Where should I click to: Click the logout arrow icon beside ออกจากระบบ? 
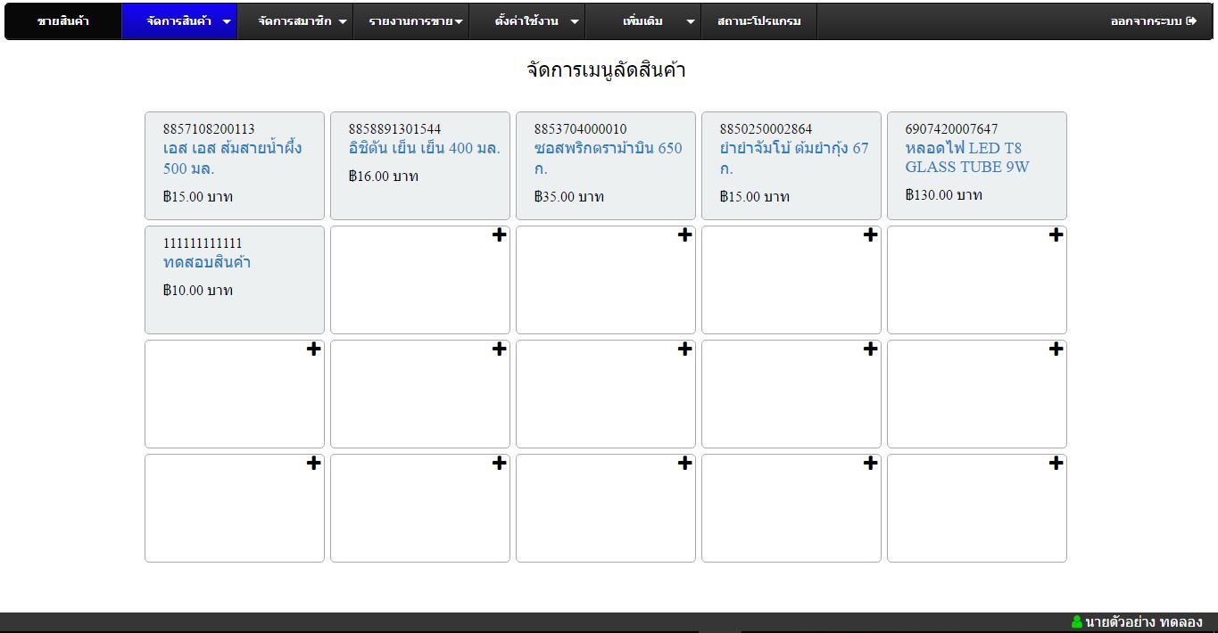pyautogui.click(x=1191, y=21)
